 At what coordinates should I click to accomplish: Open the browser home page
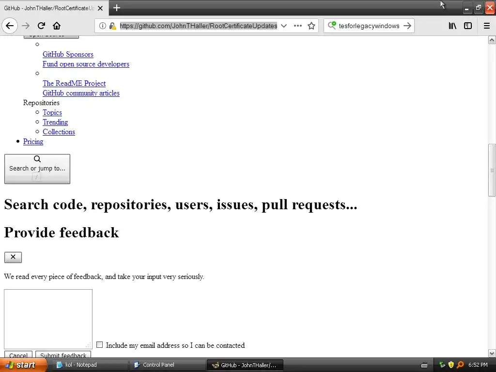click(x=57, y=26)
